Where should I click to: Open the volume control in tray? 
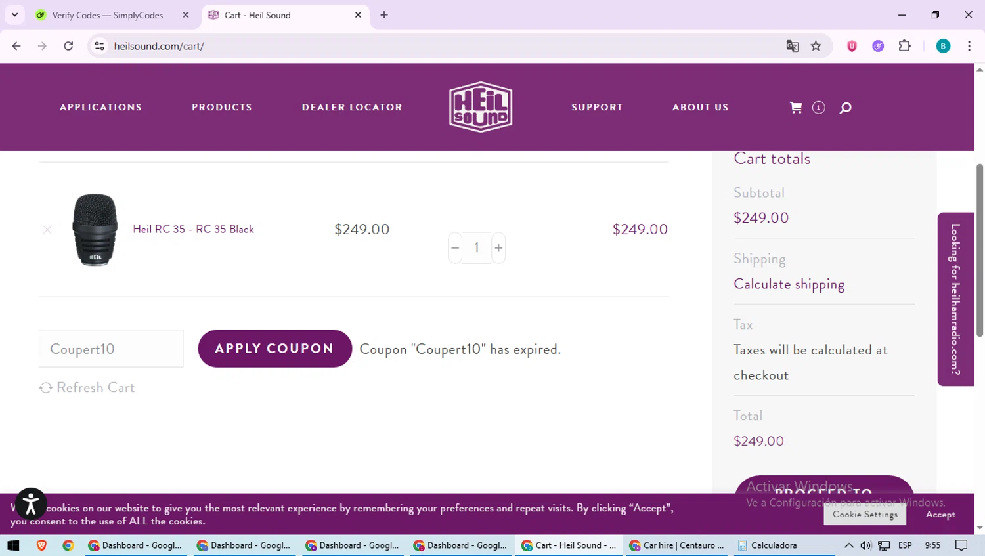[x=866, y=545]
